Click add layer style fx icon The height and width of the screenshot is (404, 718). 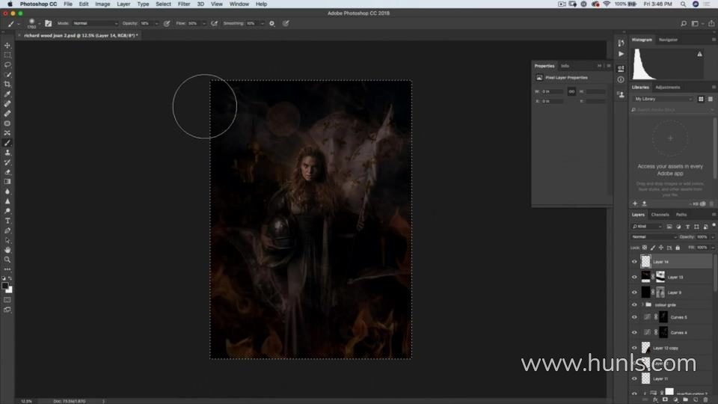(656, 400)
